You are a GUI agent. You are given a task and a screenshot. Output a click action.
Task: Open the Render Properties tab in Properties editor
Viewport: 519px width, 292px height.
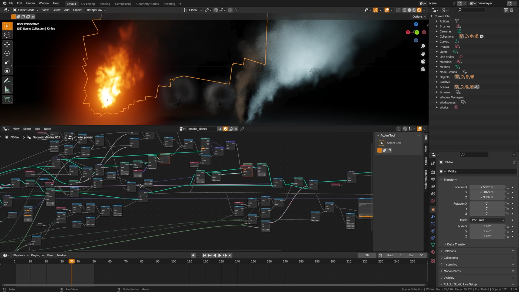pos(433,172)
